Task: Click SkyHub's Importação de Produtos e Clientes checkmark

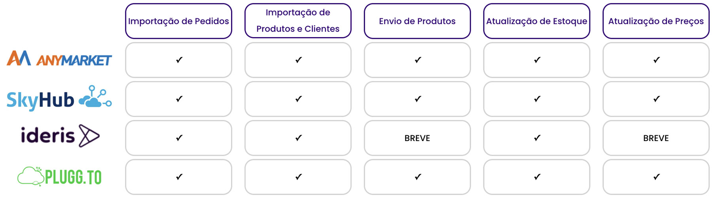Action: click(x=299, y=99)
